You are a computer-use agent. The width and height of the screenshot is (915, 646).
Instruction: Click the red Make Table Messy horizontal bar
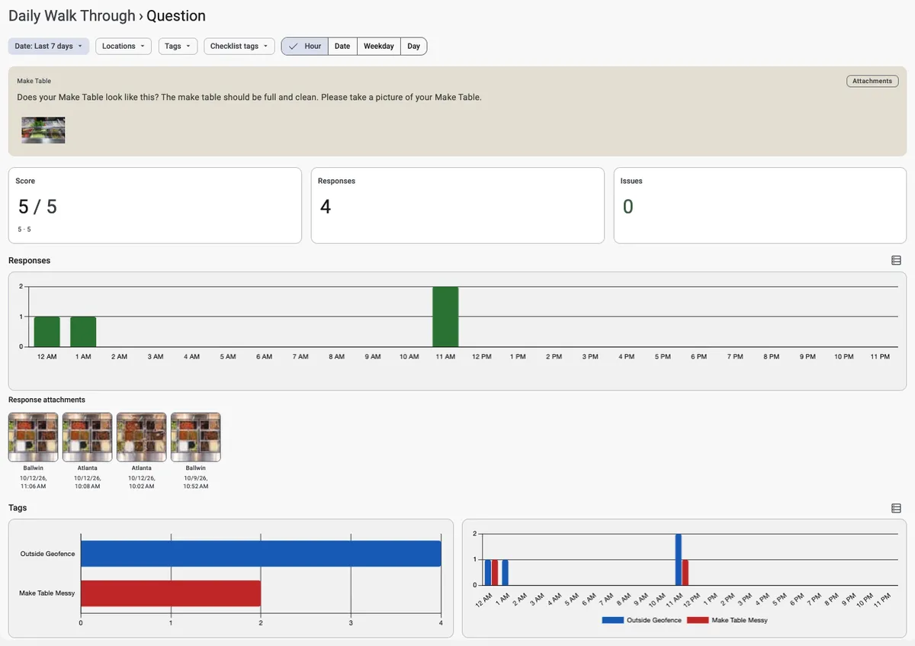point(171,593)
